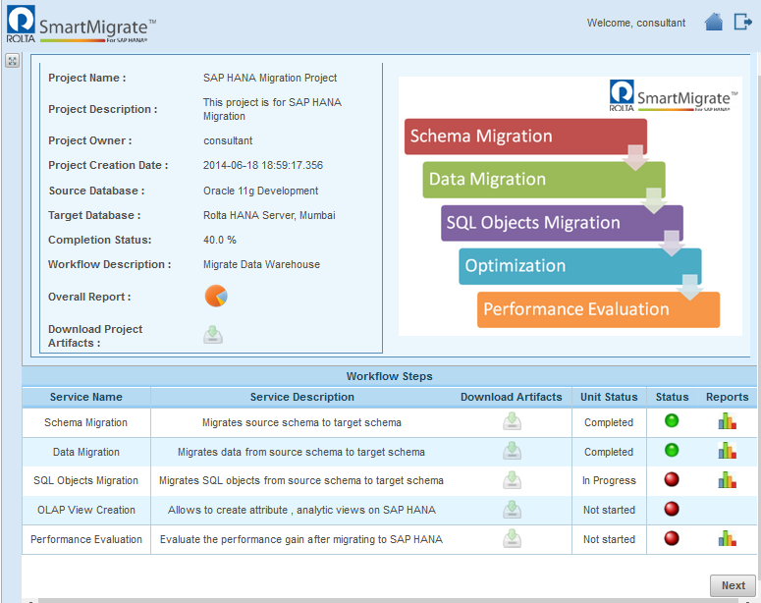Click the logout icon in the header
This screenshot has height=603, width=761.
pyautogui.click(x=742, y=22)
